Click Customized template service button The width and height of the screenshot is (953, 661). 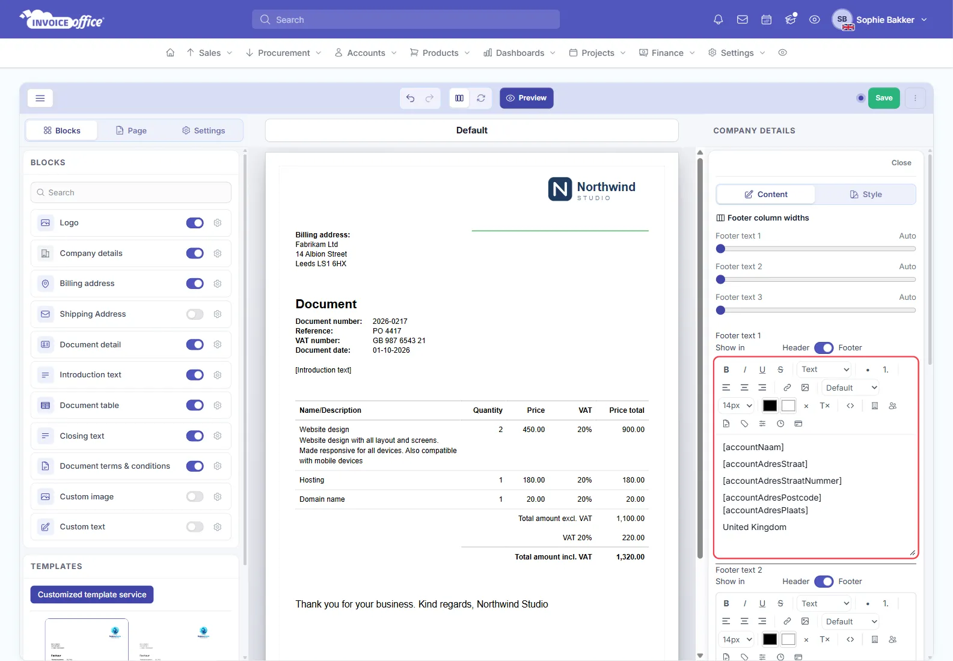[x=92, y=595]
